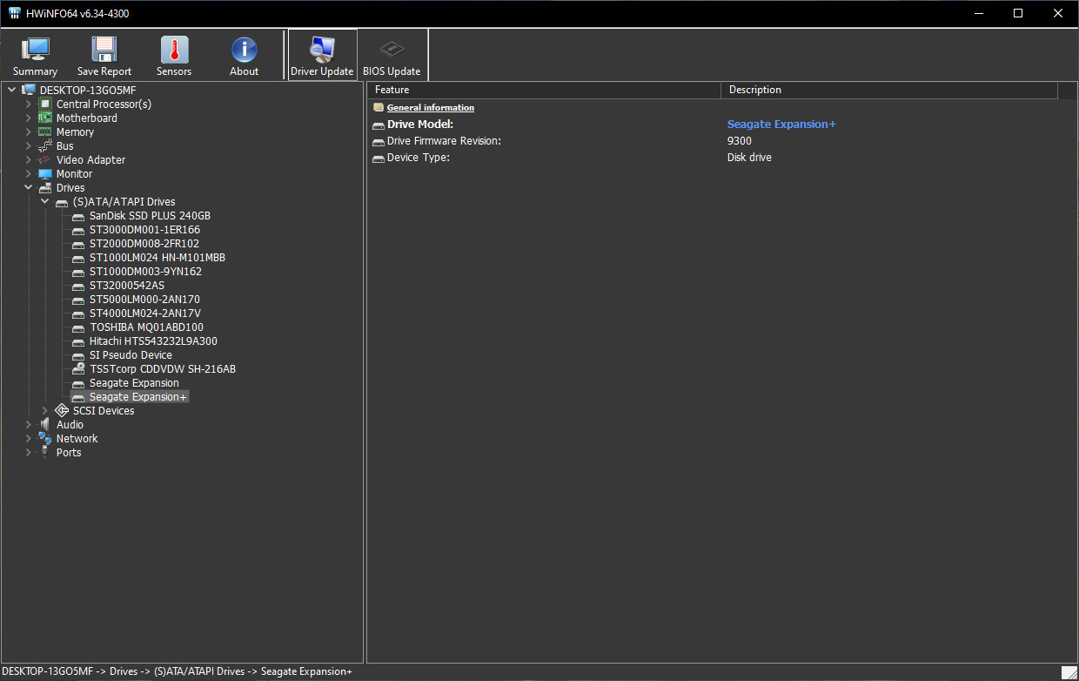Collapse the (S)ATA/ATAPI Drives node
1079x681 pixels.
pyautogui.click(x=44, y=202)
